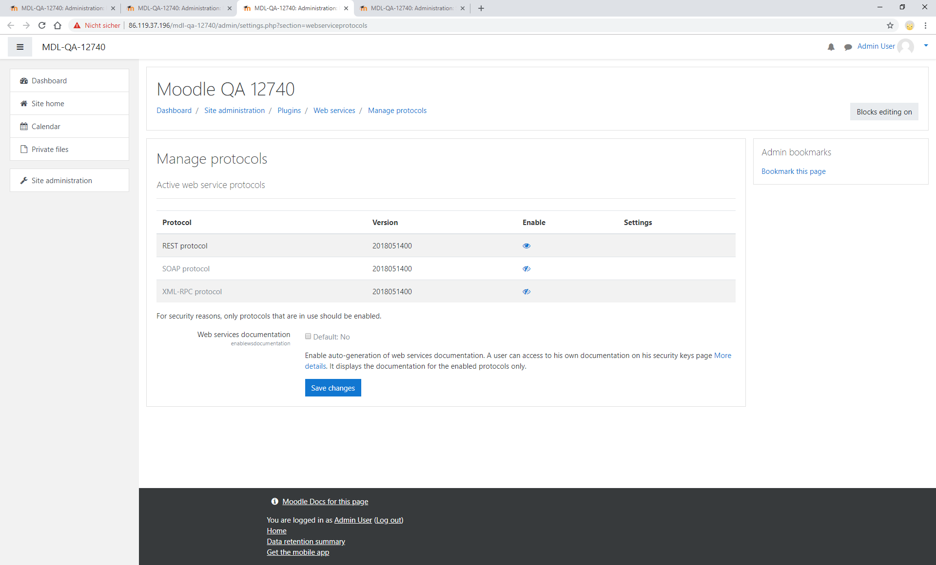
Task: Open the browser three-dot menu
Action: coord(925,25)
